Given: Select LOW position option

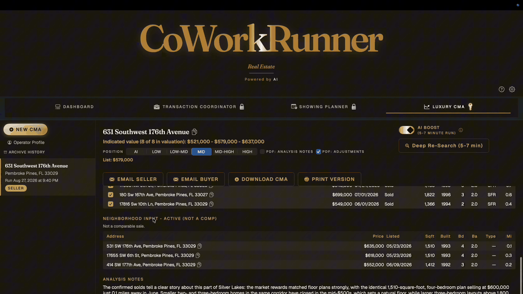Looking at the screenshot, I should click(156, 152).
